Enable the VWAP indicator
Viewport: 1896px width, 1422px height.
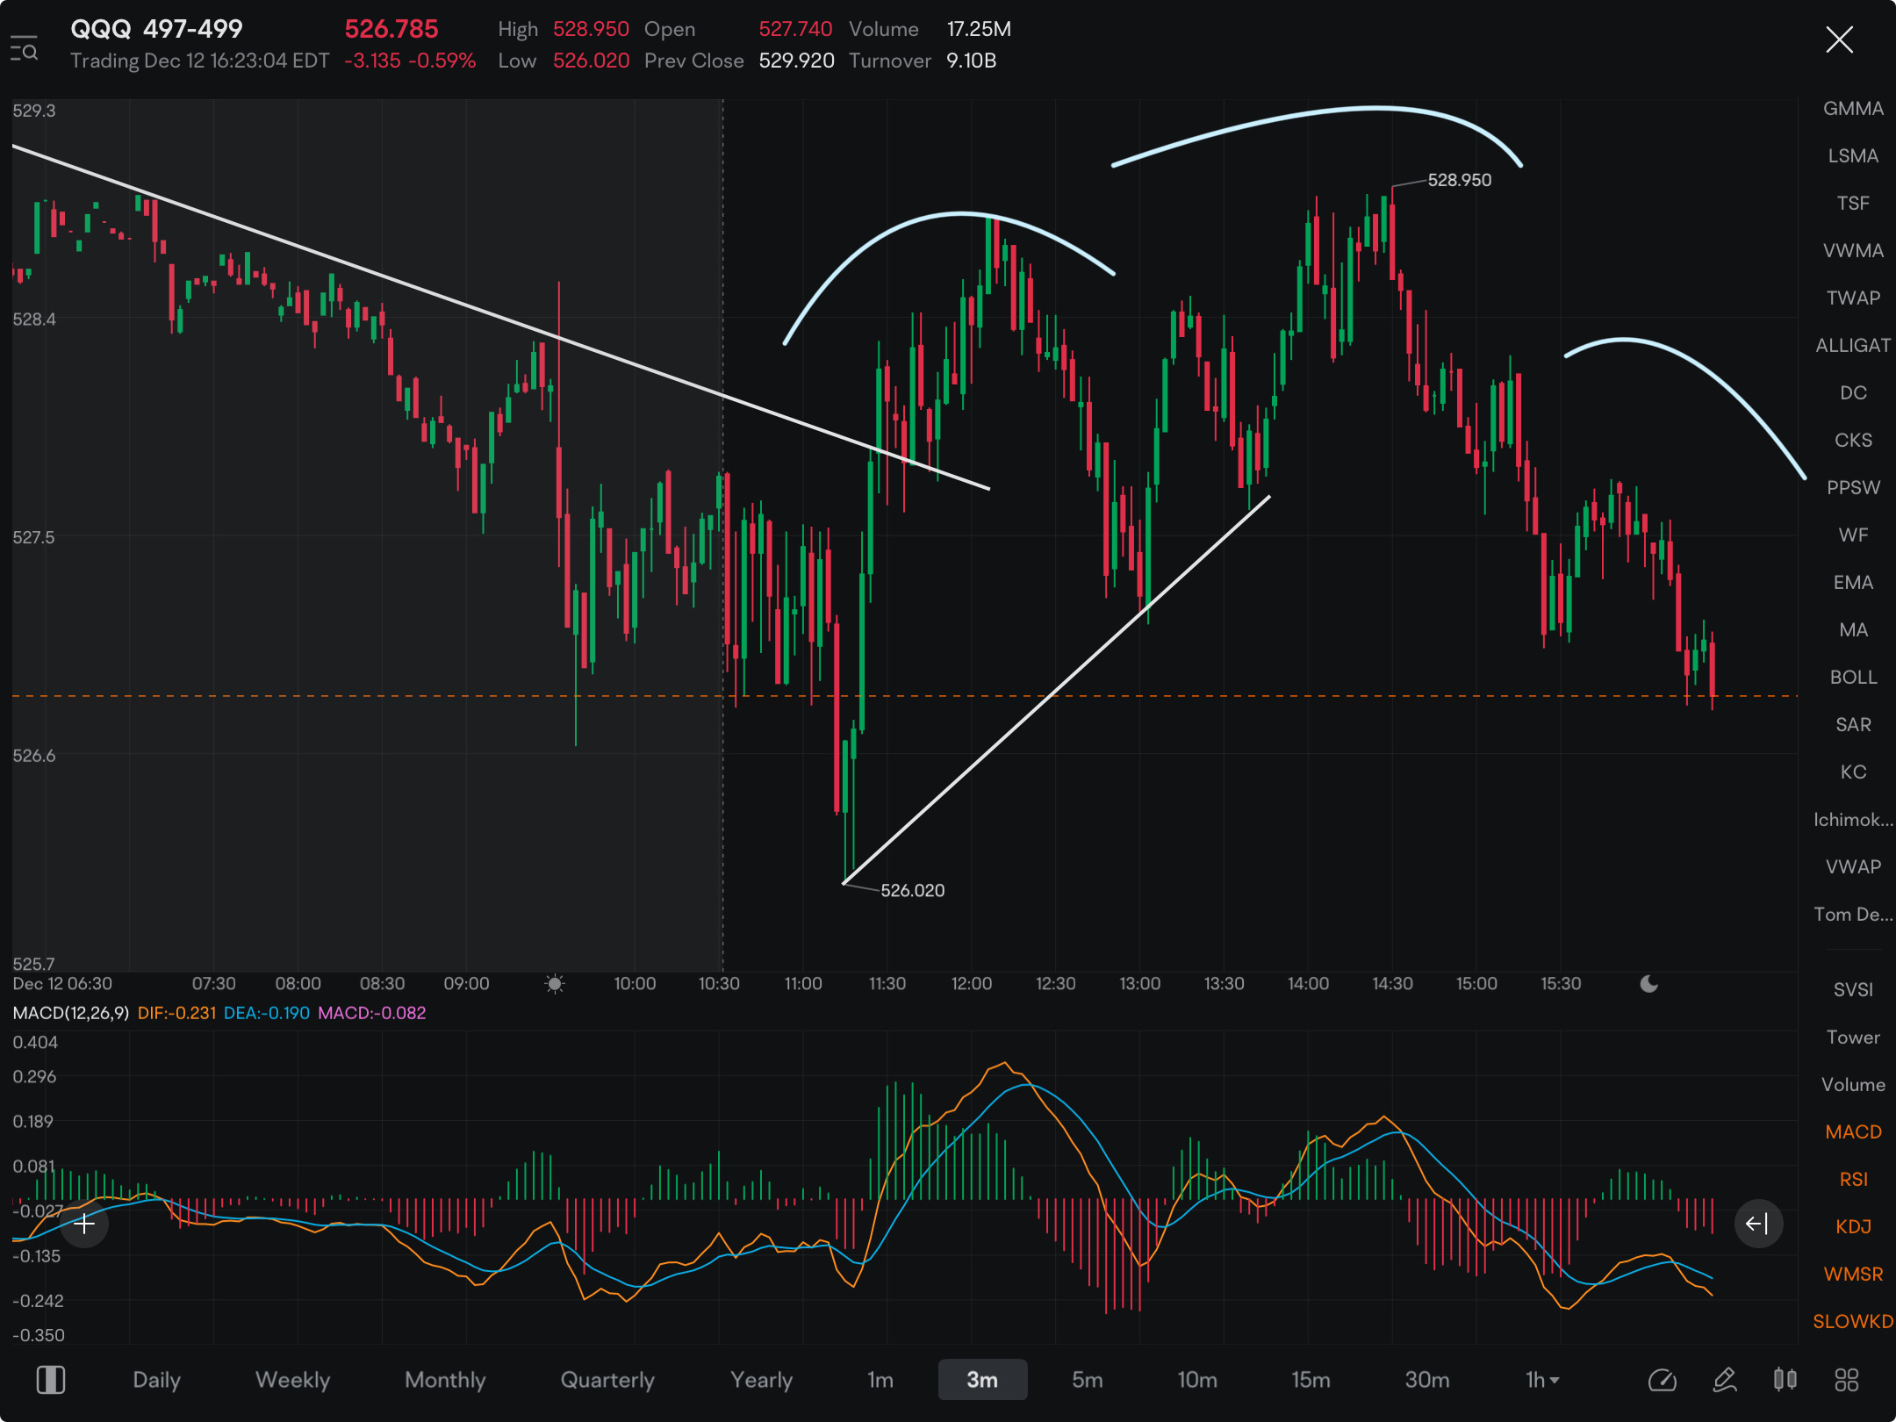point(1853,867)
